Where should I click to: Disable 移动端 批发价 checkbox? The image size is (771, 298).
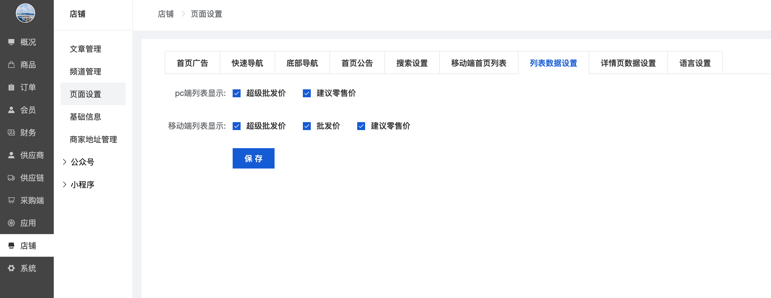[307, 126]
